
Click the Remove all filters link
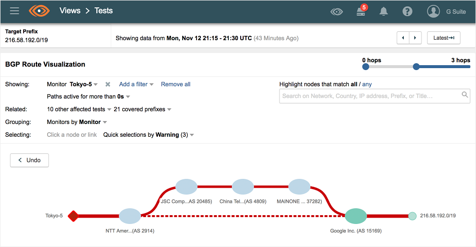coord(175,84)
